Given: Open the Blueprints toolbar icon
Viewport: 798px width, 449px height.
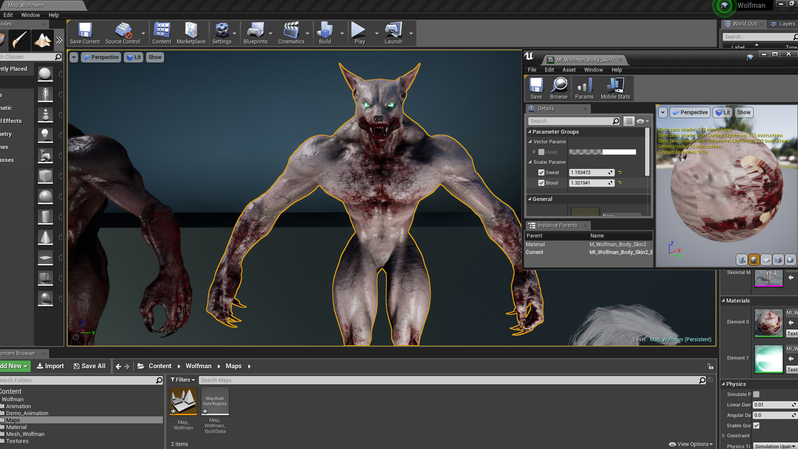Looking at the screenshot, I should point(255,33).
